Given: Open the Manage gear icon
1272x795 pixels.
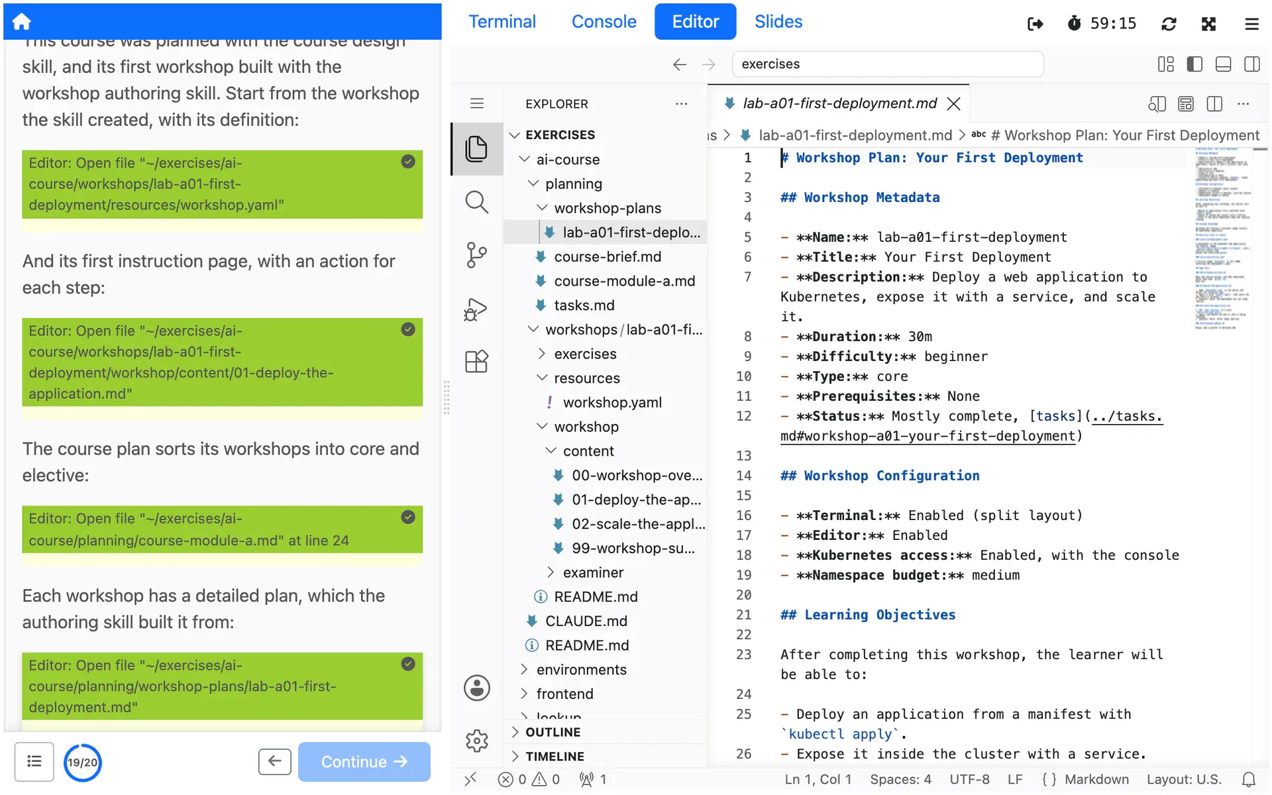Looking at the screenshot, I should pyautogui.click(x=476, y=741).
